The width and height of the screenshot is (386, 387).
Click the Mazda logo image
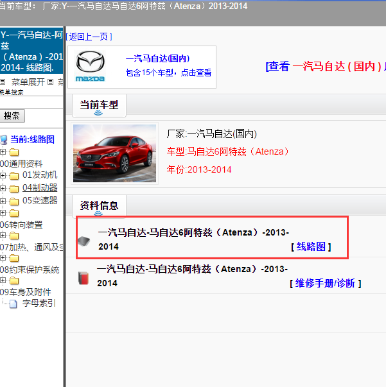90,66
